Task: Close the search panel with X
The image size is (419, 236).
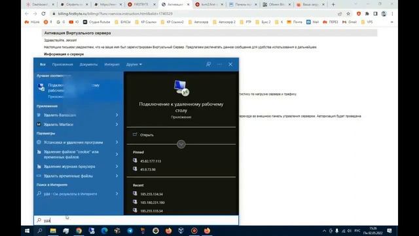Action: point(230,64)
